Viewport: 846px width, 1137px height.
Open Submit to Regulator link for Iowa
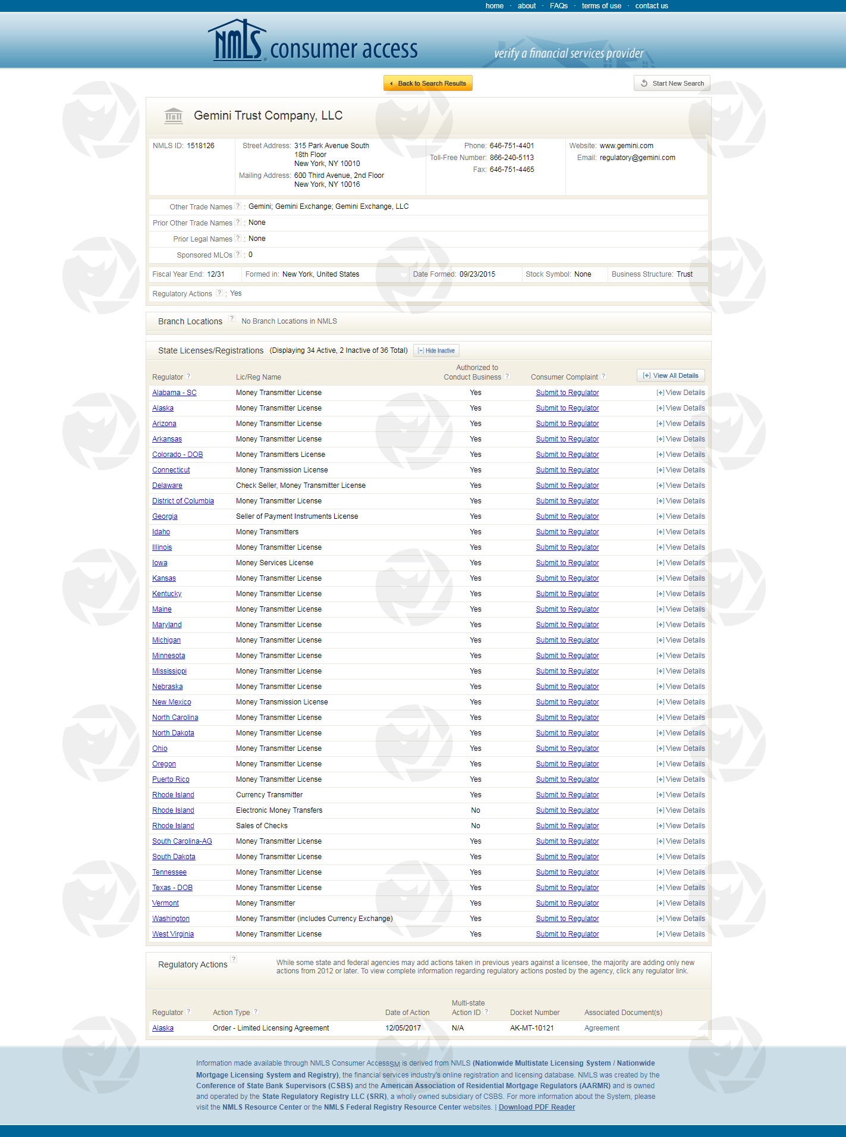(x=567, y=563)
